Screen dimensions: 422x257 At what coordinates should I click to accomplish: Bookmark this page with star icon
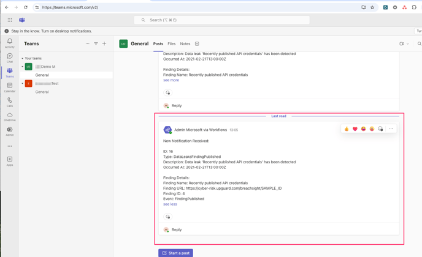point(372,7)
